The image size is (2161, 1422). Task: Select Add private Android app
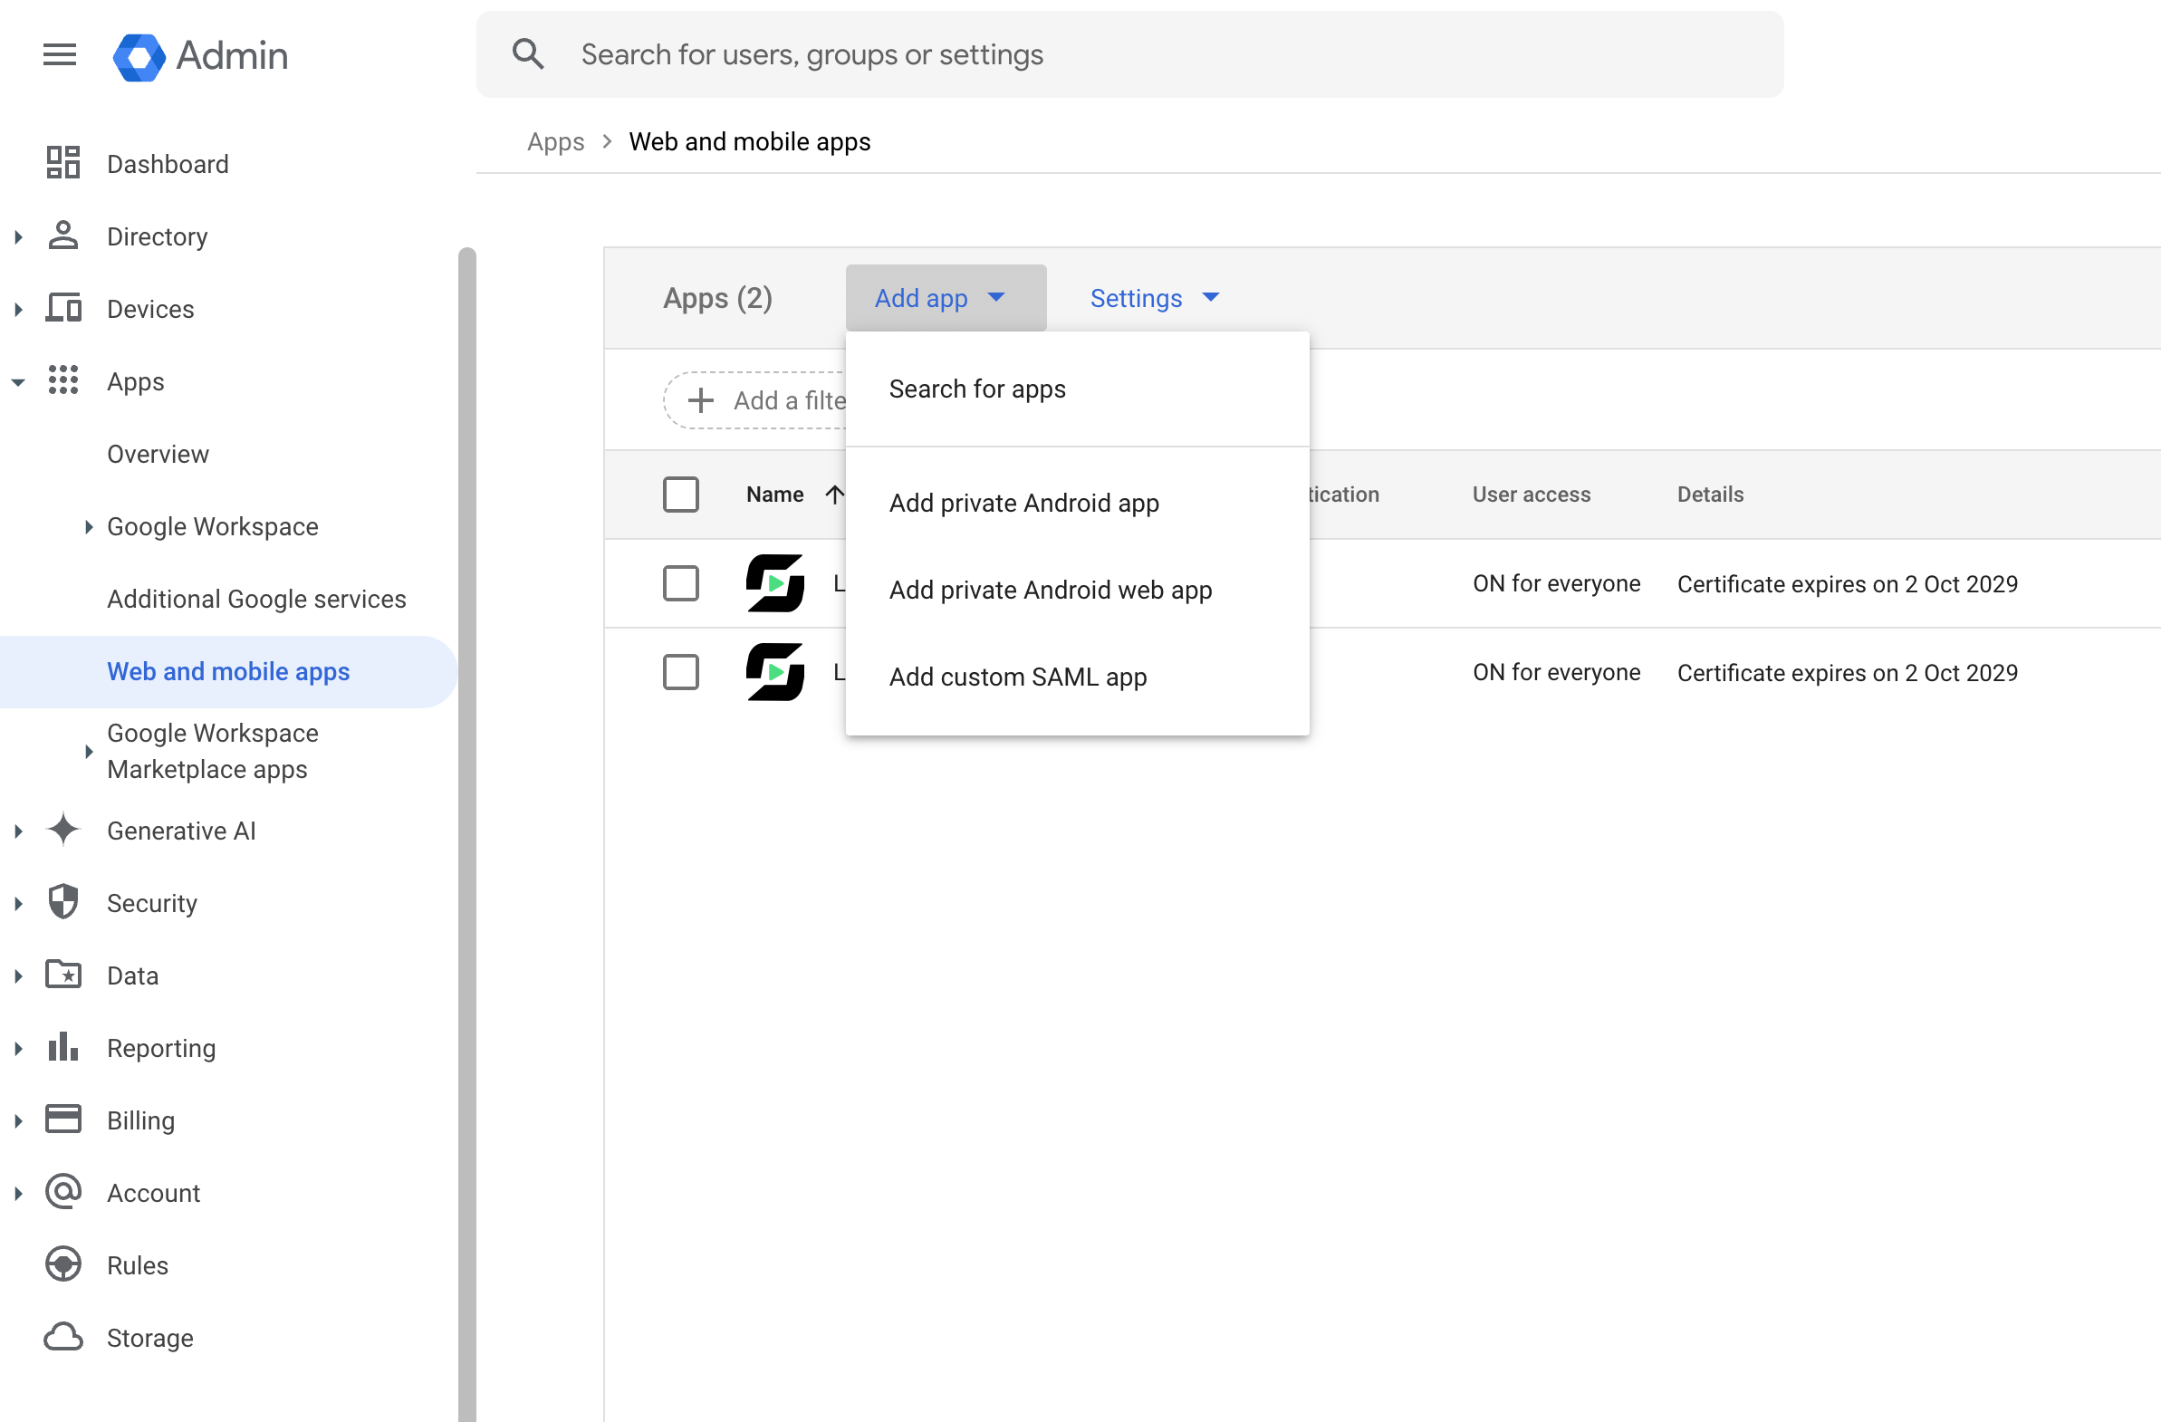pos(1077,502)
